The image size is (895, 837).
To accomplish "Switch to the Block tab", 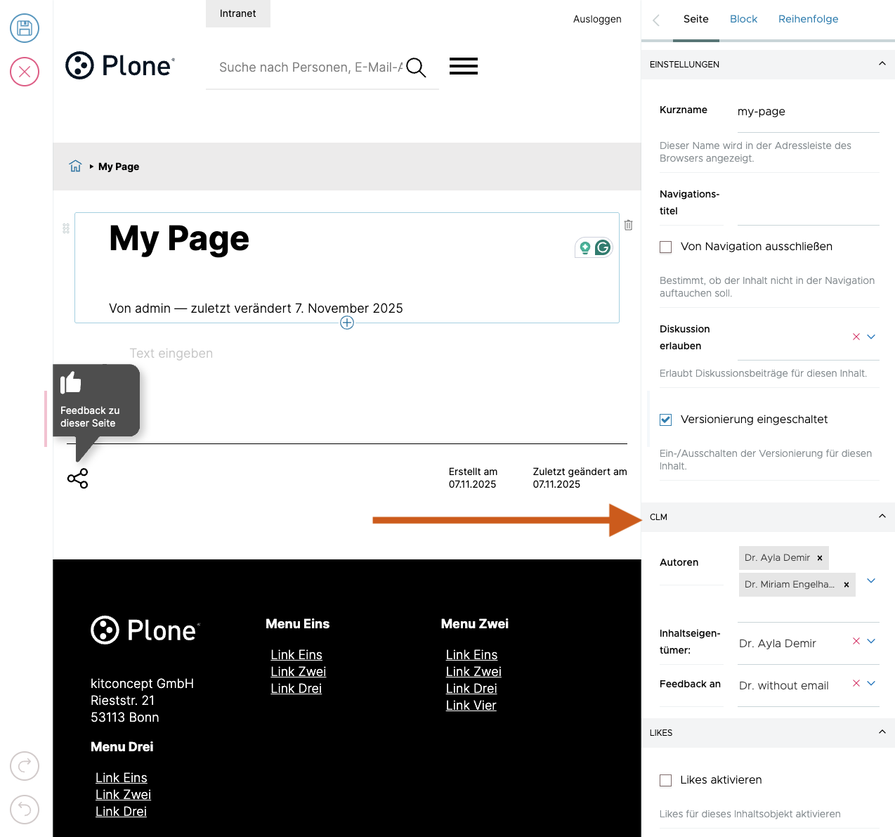I will click(743, 19).
